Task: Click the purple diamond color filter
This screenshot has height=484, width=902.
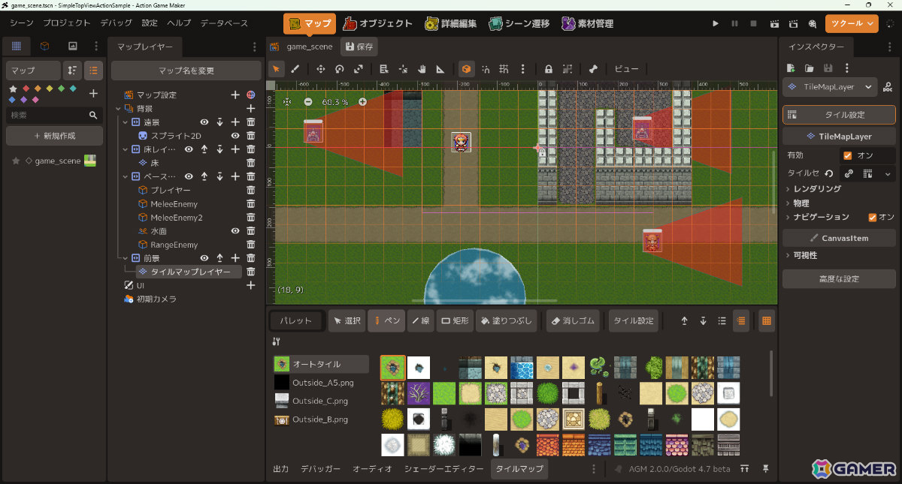Action: (26, 100)
